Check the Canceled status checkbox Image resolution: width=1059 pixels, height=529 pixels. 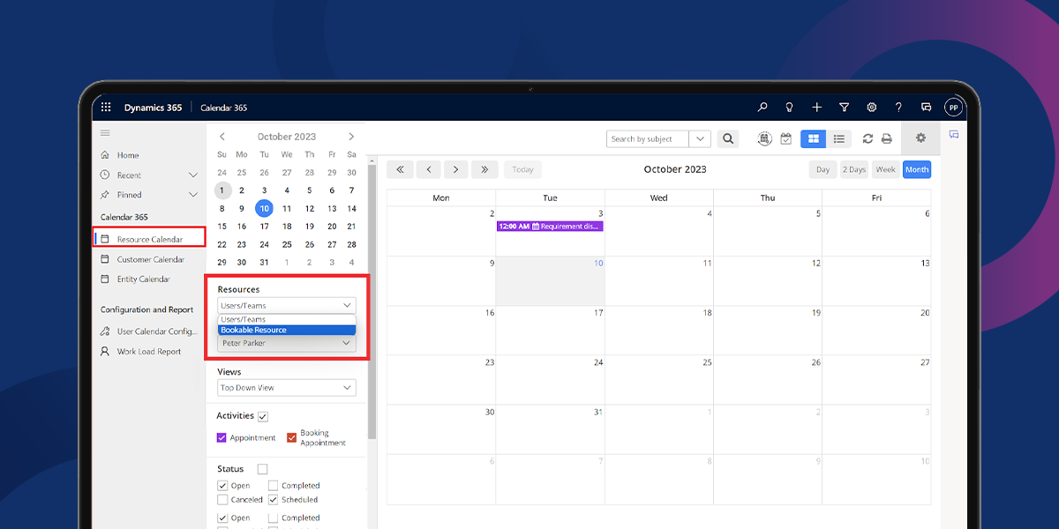[x=222, y=500]
